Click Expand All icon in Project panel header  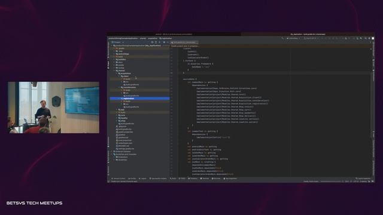click(156, 42)
